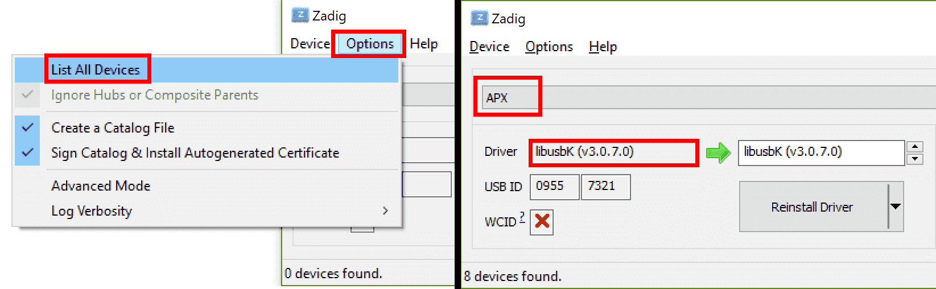Click the Reinstall Driver button
Viewport: 936px width, 289px height.
tap(814, 207)
